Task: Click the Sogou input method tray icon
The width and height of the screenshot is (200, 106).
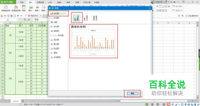Action: coord(168,105)
